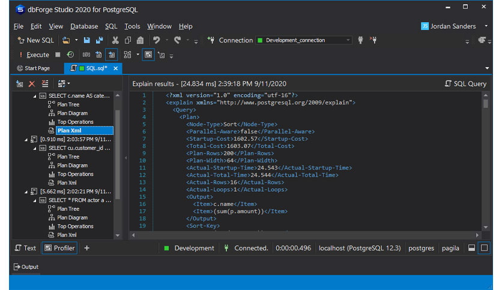The height and width of the screenshot is (290, 502).
Task: Toggle the Query Profiling mode chart icon
Action: pyautogui.click(x=148, y=55)
